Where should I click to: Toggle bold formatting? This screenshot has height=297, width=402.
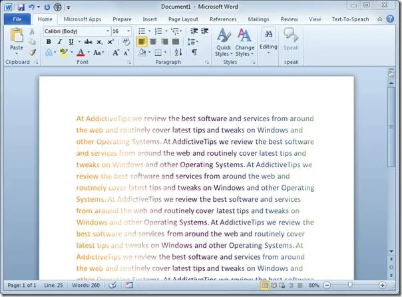pos(49,42)
